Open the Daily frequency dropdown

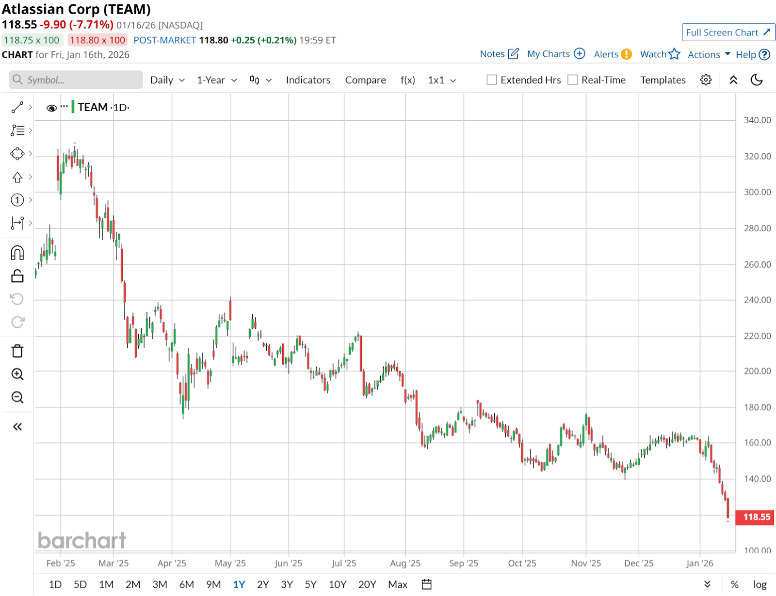pos(167,80)
